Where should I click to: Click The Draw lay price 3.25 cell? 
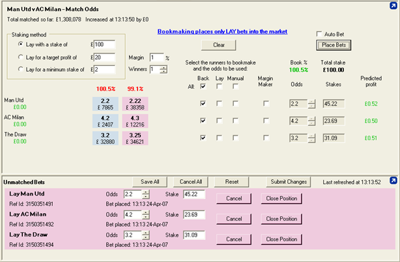tap(136, 138)
